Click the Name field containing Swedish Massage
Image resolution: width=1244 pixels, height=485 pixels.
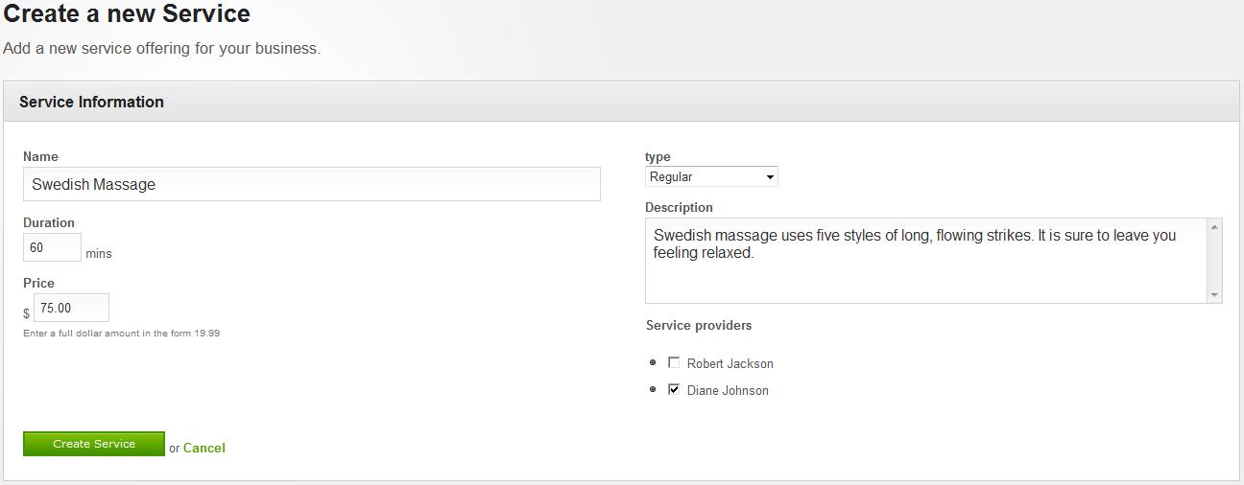(x=311, y=184)
